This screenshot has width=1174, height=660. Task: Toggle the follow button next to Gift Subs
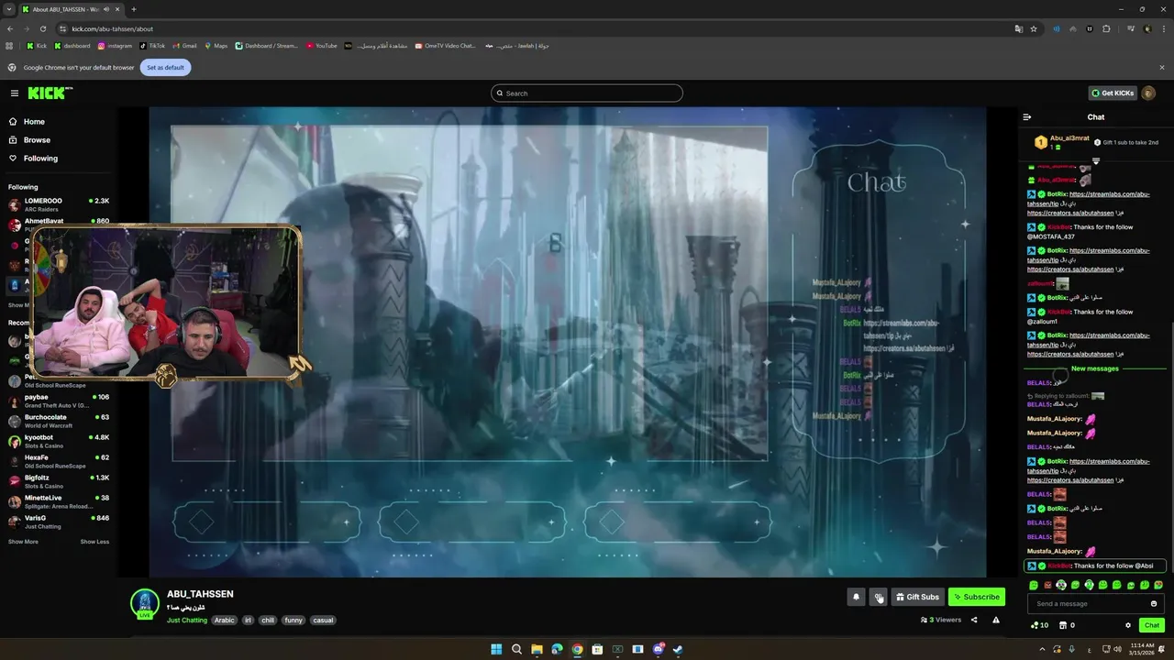(x=878, y=597)
